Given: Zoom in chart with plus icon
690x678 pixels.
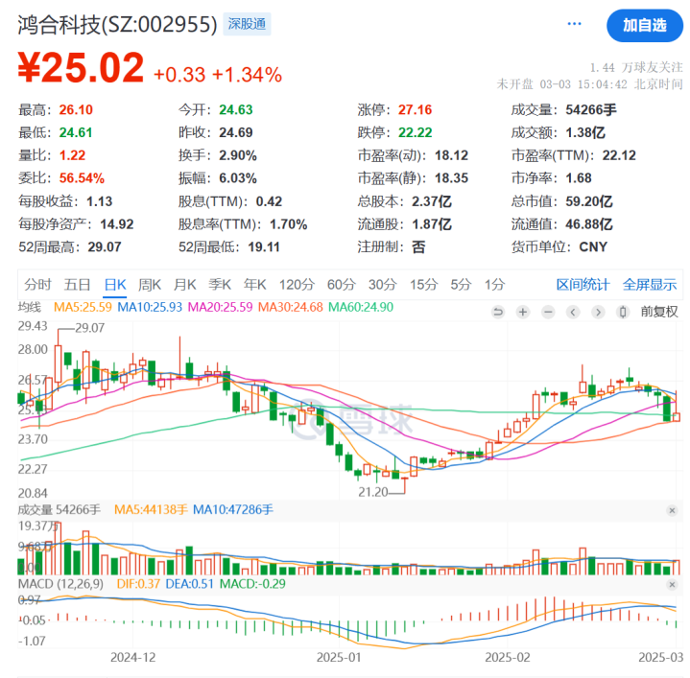Looking at the screenshot, I should 523,313.
